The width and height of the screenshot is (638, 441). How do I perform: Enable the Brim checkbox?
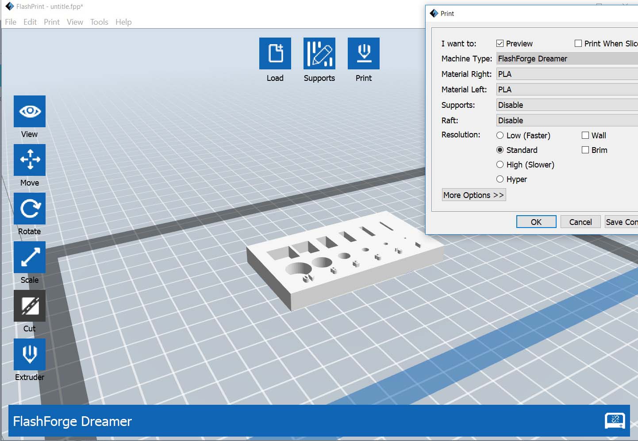[585, 150]
